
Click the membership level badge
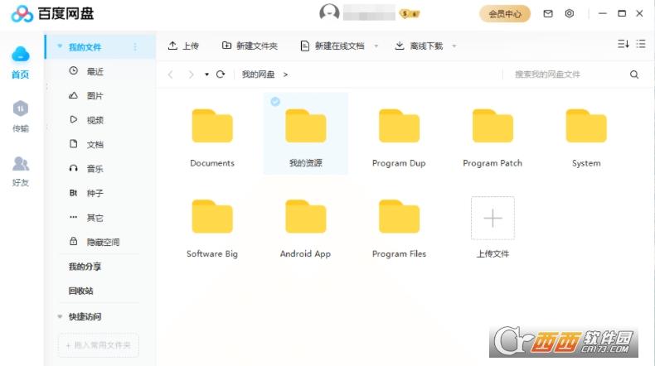tap(410, 14)
